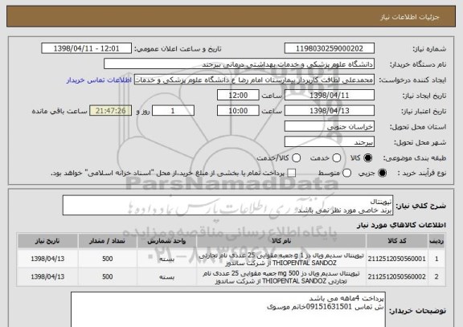Select the خدمت radio button
Image resolution: width=463 pixels, height=327 pixels.
337,158
